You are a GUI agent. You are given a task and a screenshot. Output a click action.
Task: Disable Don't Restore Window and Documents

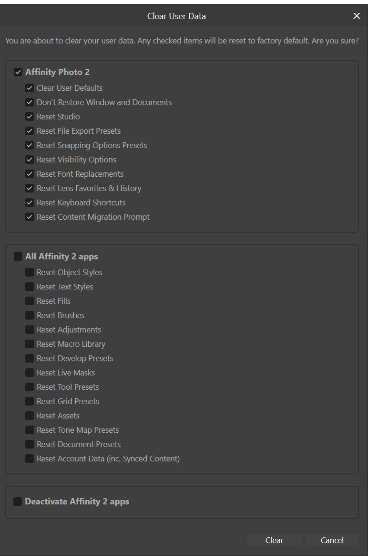(30, 103)
